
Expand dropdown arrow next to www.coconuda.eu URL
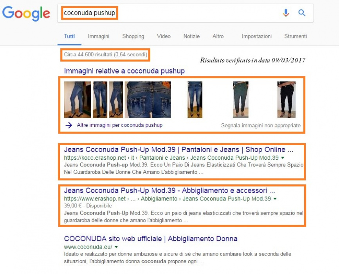tap(116, 247)
